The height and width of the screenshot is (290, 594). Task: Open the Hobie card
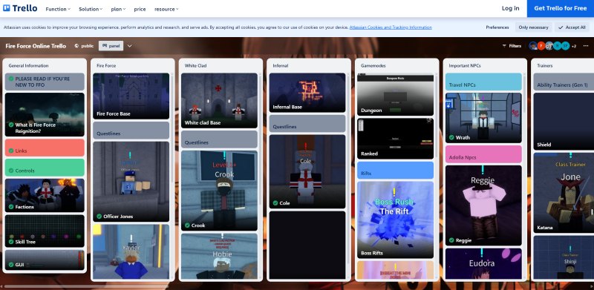pos(219,257)
